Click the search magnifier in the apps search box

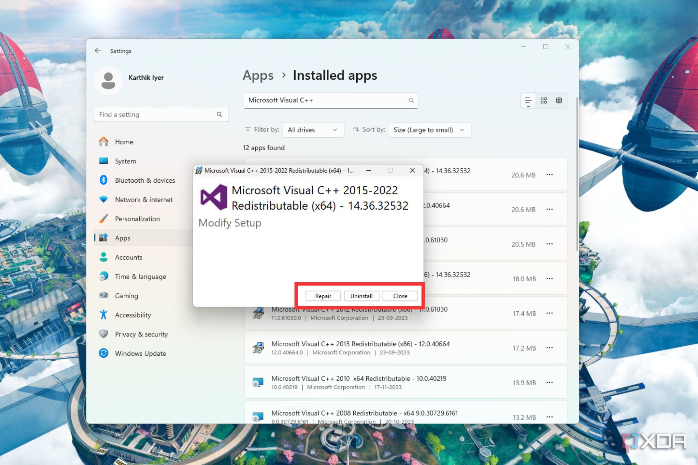(x=411, y=100)
